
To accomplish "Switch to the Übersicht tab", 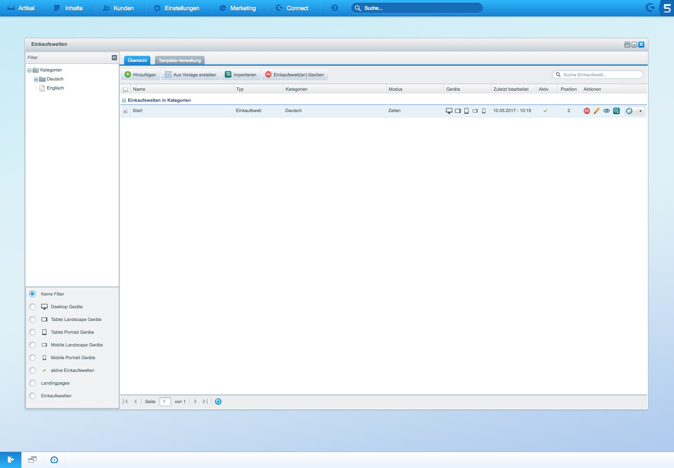I will click(x=137, y=60).
